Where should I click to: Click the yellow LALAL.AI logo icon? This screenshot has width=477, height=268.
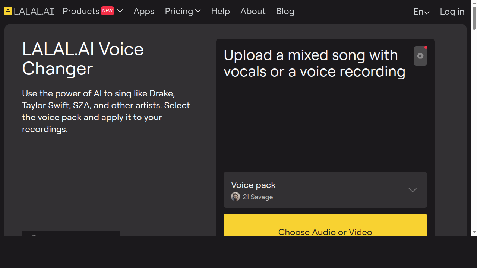coord(8,12)
